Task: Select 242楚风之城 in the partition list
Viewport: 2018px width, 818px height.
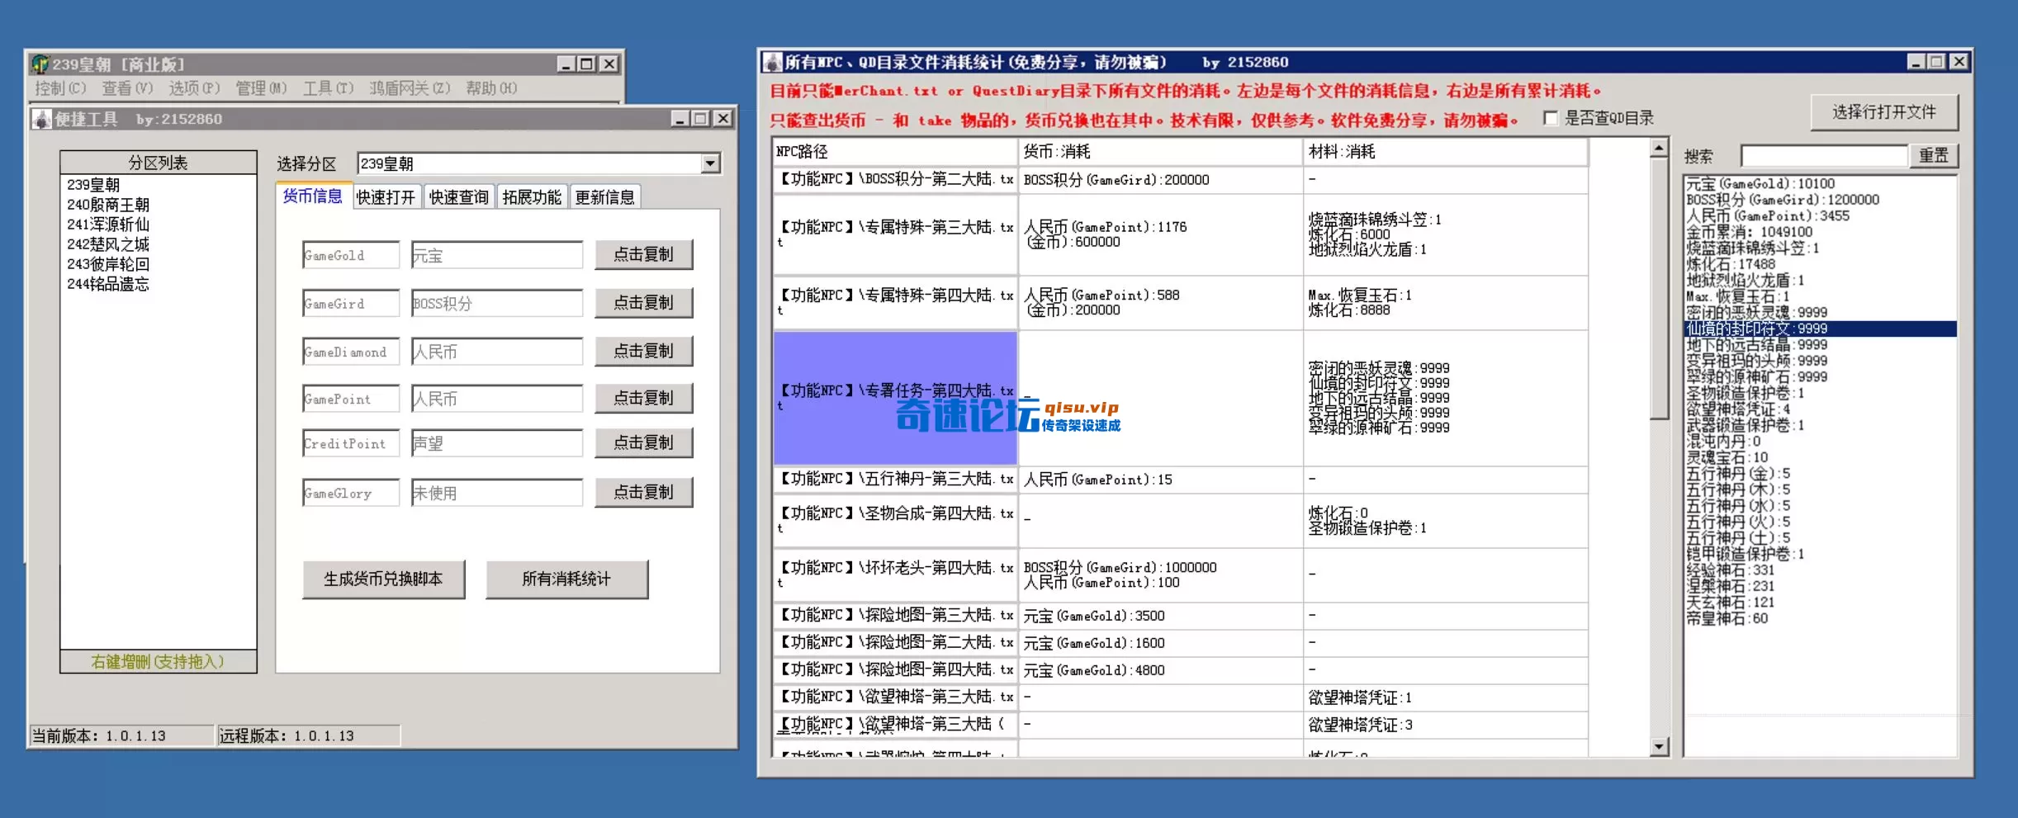Action: click(110, 244)
